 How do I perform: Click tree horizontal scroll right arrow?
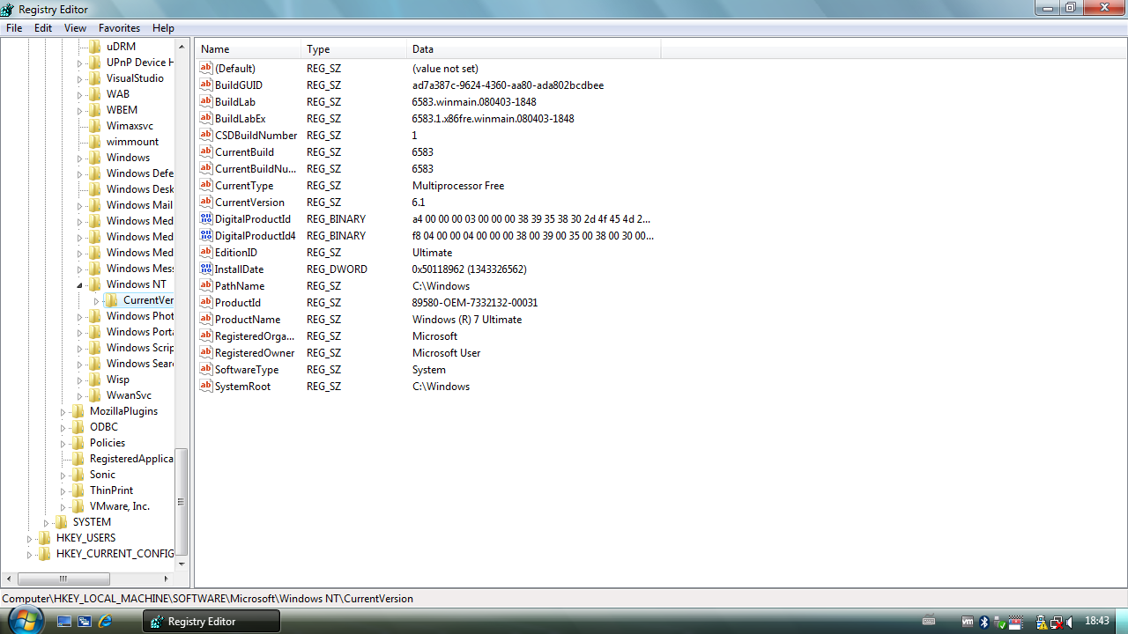tap(167, 579)
